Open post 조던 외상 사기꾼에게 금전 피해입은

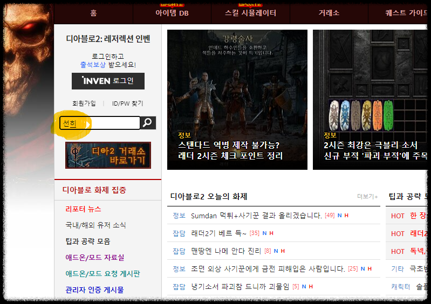(x=268, y=269)
